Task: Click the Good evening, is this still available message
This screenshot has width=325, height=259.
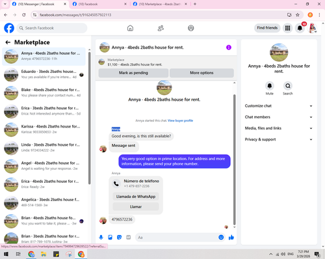Action: point(141,136)
